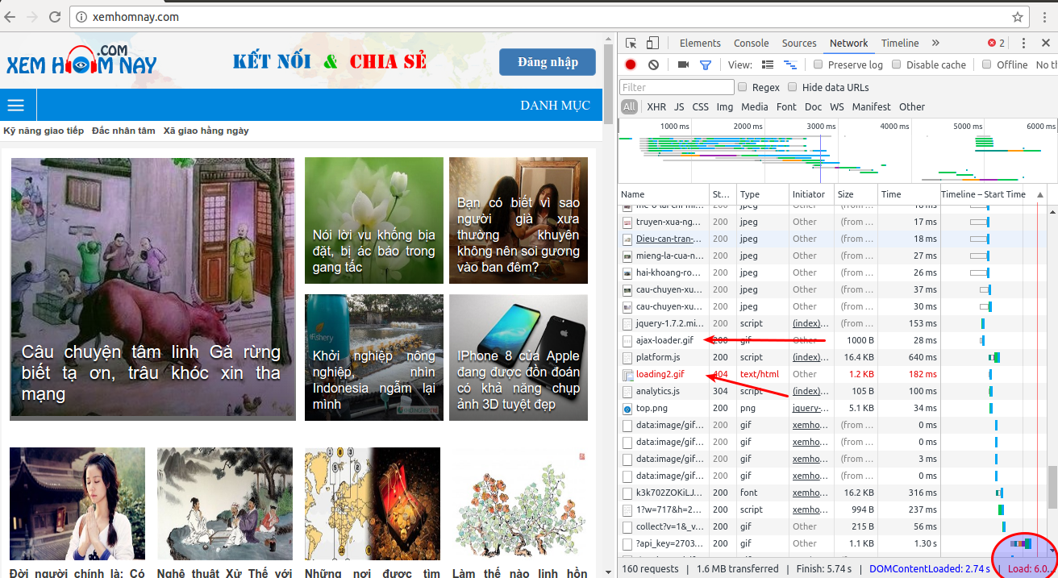Viewport: 1058px width, 578px height.
Task: Open the Gà rừng biết tạ ơn article
Action: click(152, 288)
